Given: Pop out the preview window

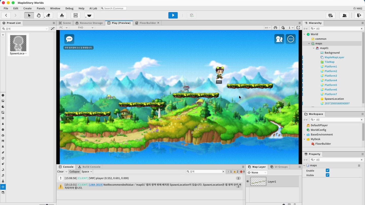Looking at the screenshot, I should click(298, 28).
